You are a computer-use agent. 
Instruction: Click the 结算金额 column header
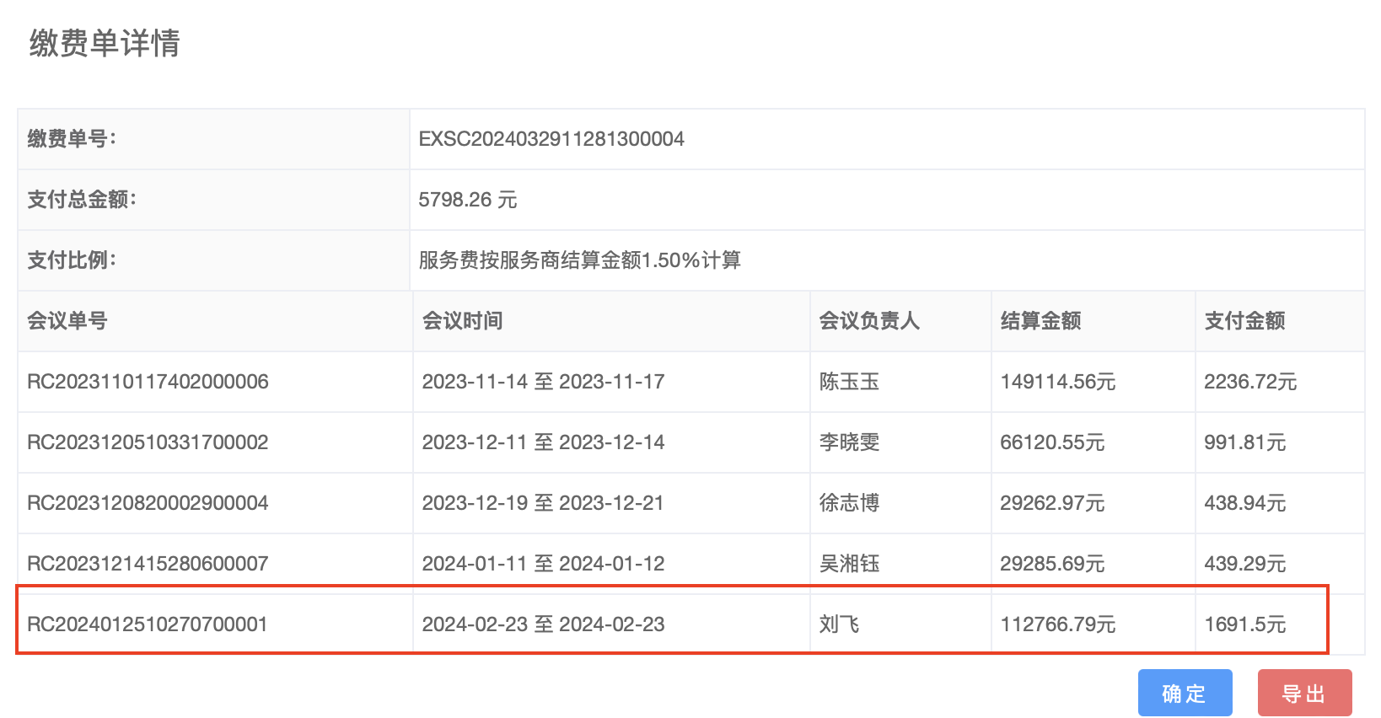(x=1040, y=321)
